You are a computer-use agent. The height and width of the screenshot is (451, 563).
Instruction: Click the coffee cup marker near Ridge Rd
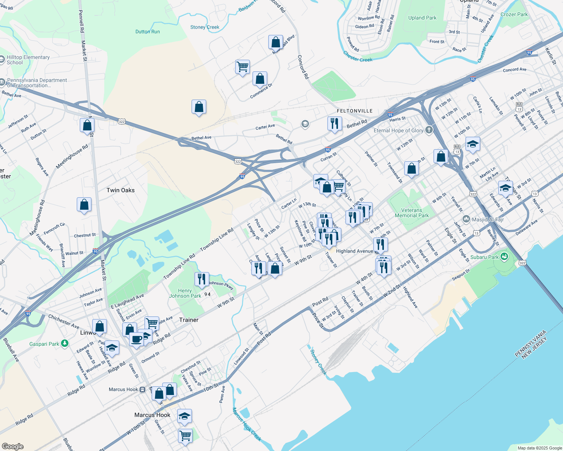point(136,340)
